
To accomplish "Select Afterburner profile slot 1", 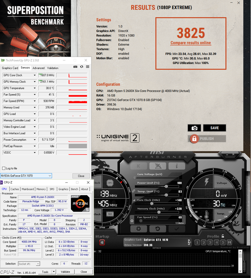I will coord(197,242).
